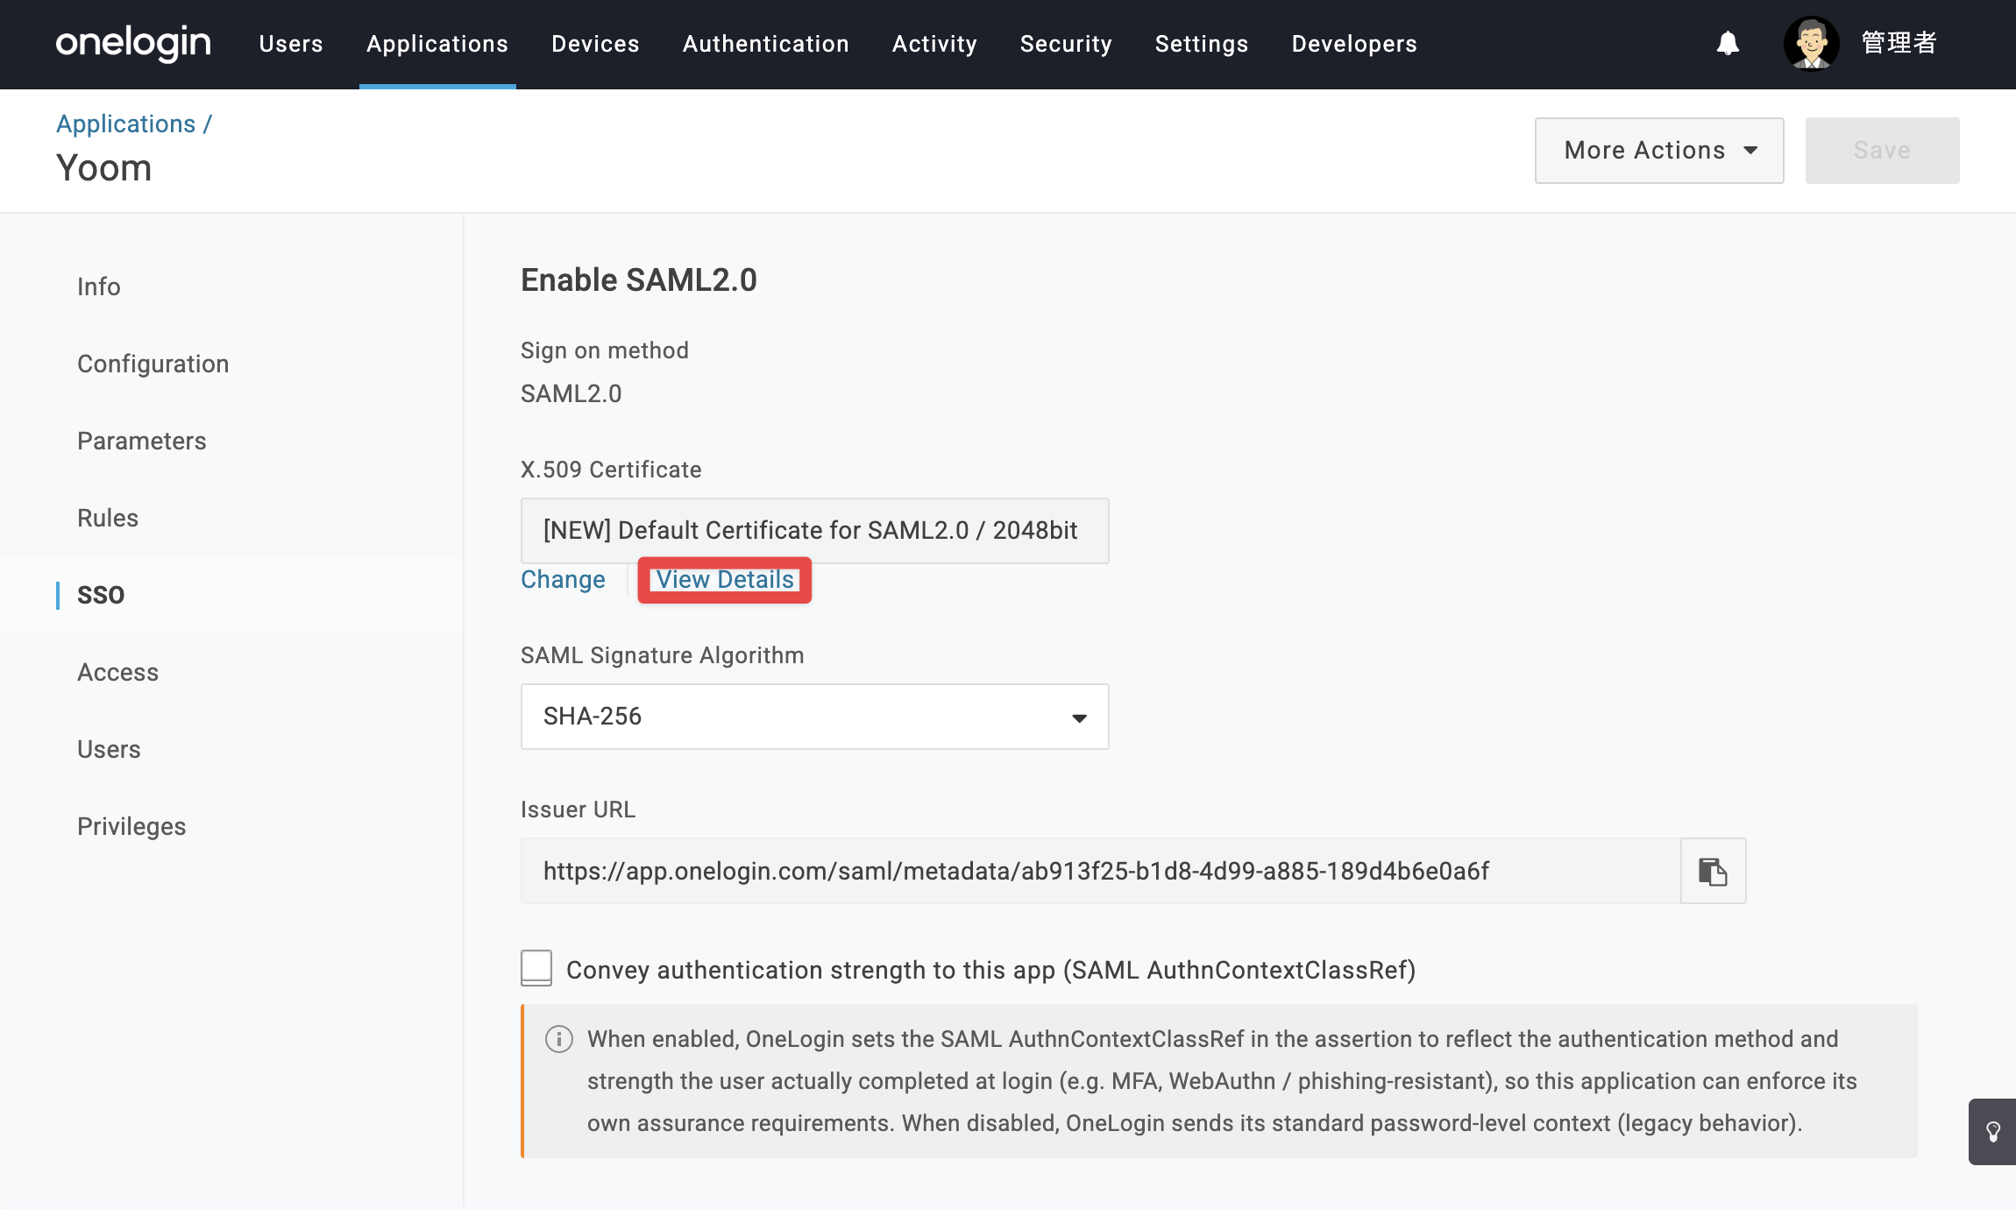The width and height of the screenshot is (2016, 1209).
Task: Open the lightbulb help widget
Action: pyautogui.click(x=1992, y=1131)
